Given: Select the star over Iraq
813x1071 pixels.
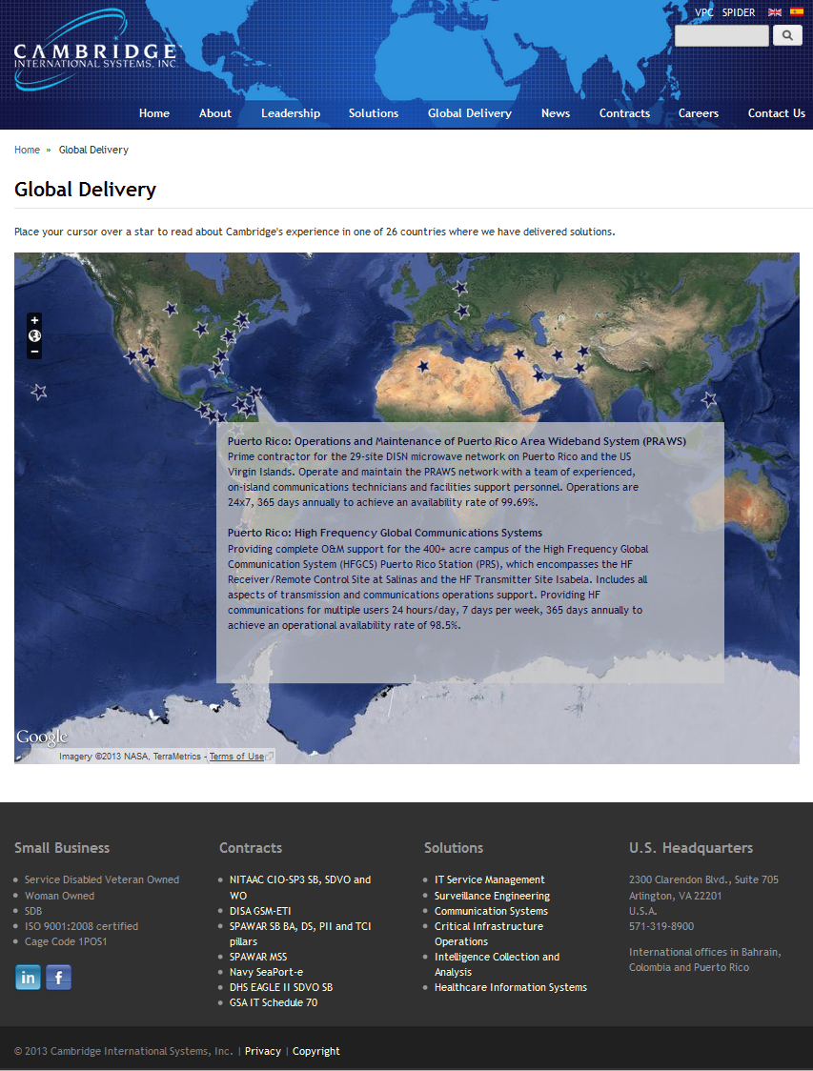Looking at the screenshot, I should (519, 354).
